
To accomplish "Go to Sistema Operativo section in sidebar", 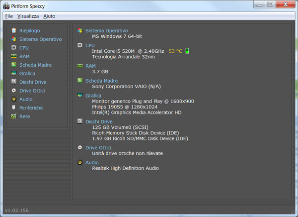I will (x=41, y=39).
